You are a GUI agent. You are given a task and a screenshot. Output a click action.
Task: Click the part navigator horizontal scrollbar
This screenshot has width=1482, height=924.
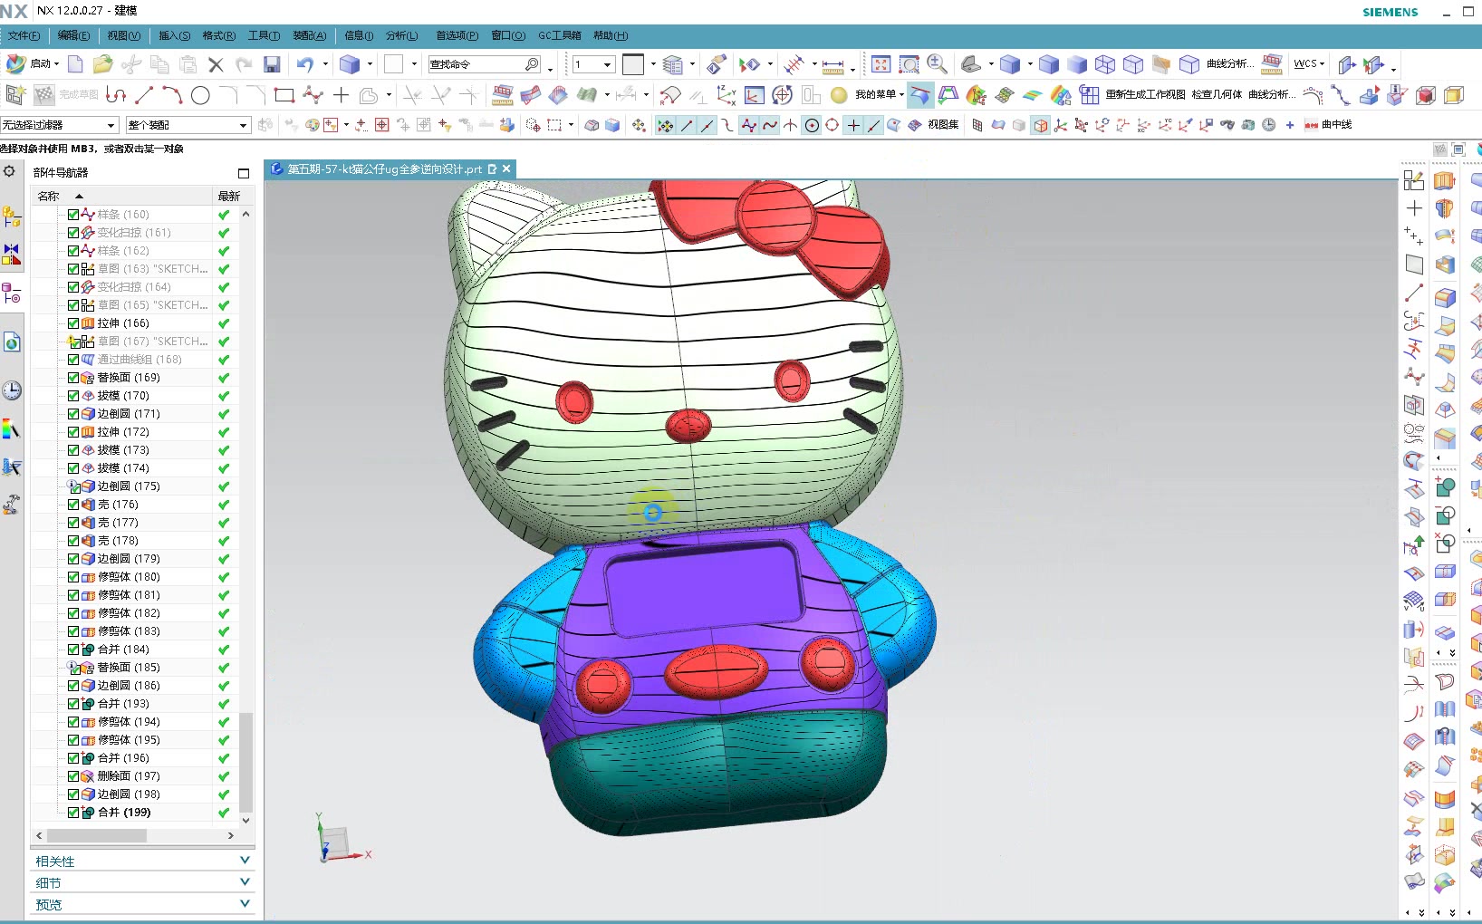click(x=97, y=835)
